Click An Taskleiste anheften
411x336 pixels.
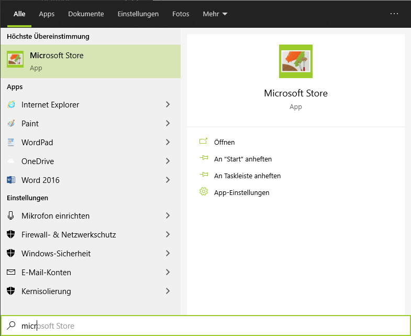[247, 176]
